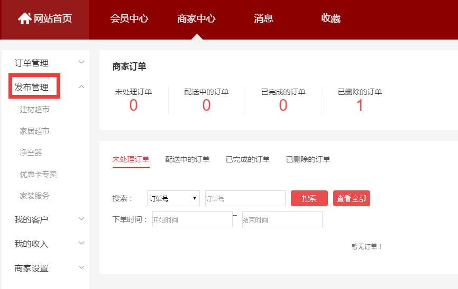Expand the 商家设置 section chevron
Viewport: 458px width, 289px height.
coord(81,267)
